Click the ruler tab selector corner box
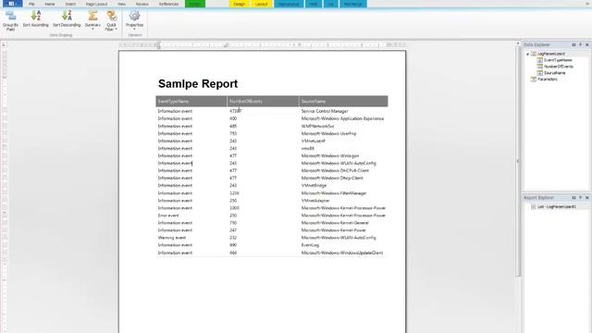592x333 pixels. coord(4,45)
